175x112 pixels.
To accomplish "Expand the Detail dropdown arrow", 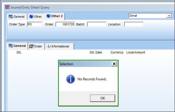I will coord(169,16).
